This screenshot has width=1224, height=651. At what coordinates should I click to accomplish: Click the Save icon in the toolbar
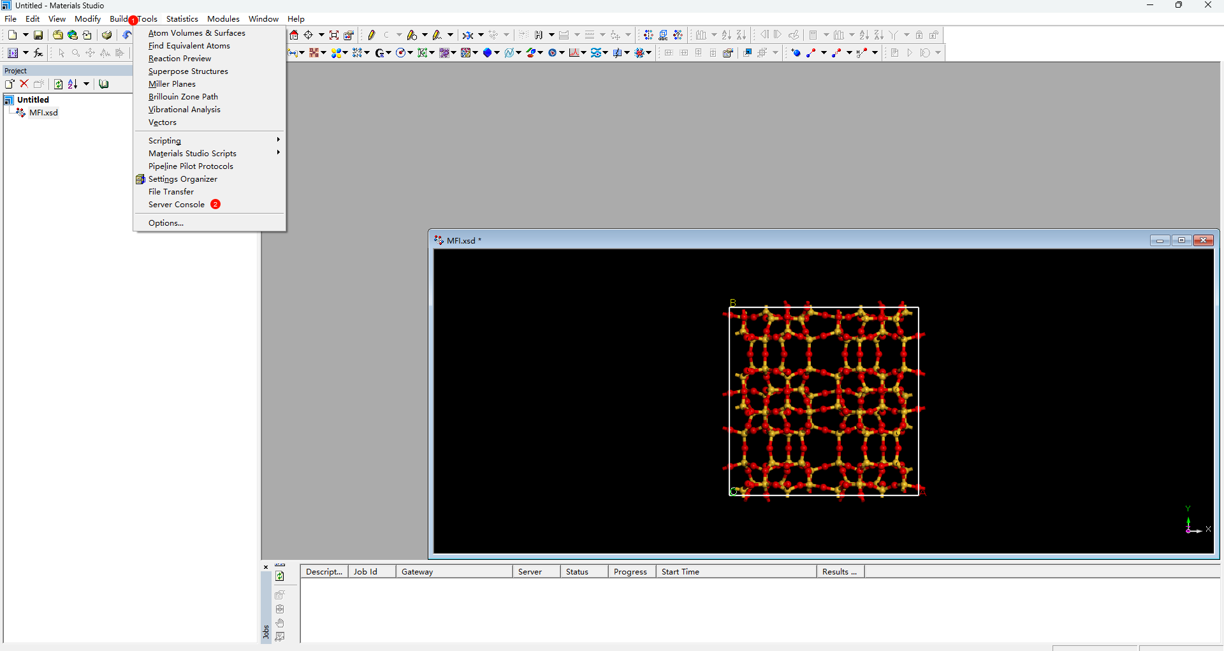click(x=38, y=35)
